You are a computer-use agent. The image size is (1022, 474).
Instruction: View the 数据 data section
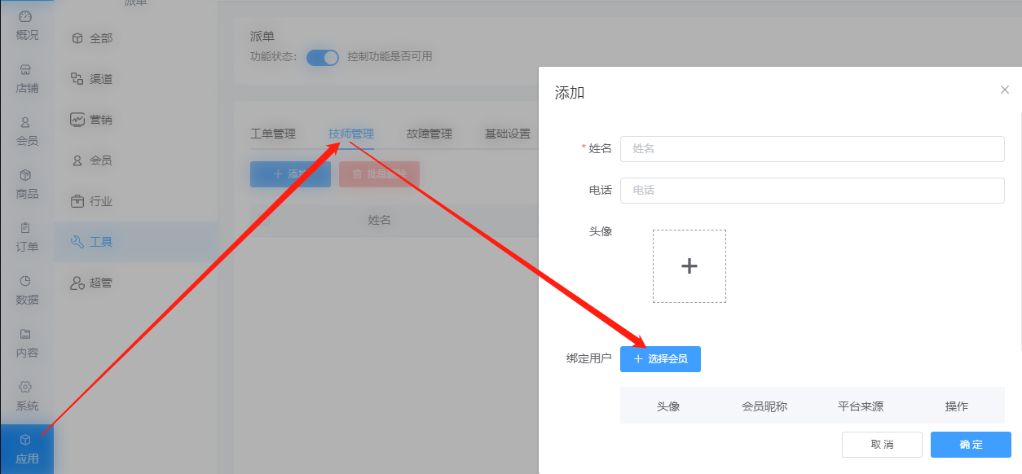tap(26, 292)
